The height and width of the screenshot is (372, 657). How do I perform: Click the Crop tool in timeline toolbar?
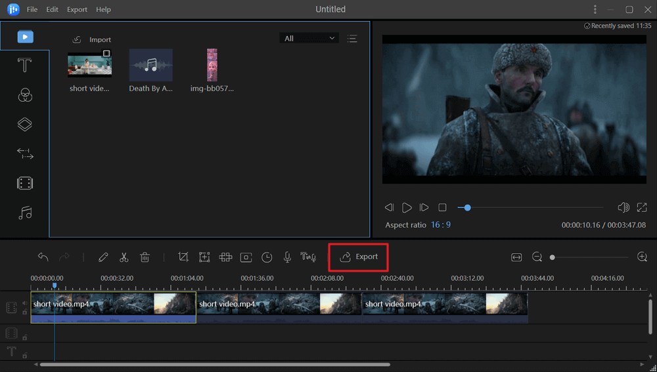pyautogui.click(x=183, y=257)
